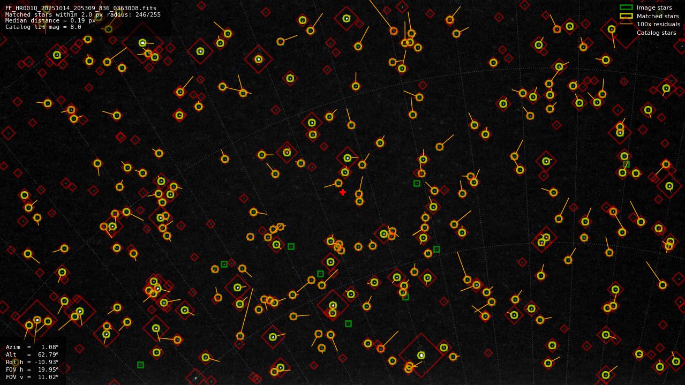Viewport: 685px width, 385px height.
Task: Click the green Image stars legend swatch
Action: pos(626,7)
